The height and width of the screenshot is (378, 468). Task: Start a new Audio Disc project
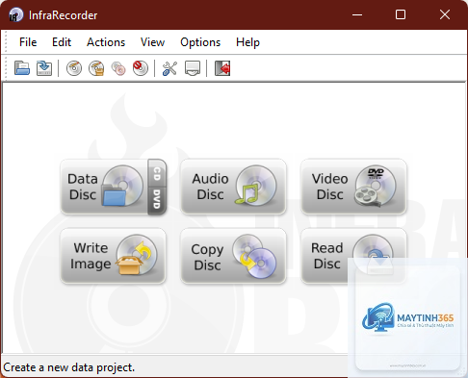pyautogui.click(x=233, y=187)
